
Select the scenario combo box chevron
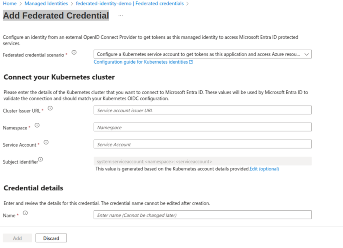[307, 54]
